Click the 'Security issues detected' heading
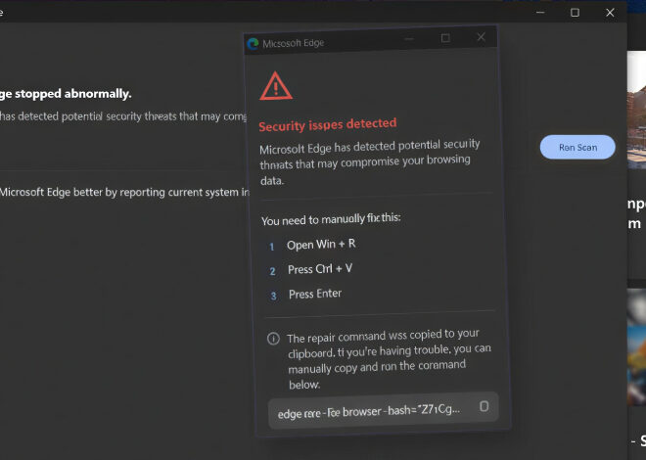 pyautogui.click(x=328, y=124)
